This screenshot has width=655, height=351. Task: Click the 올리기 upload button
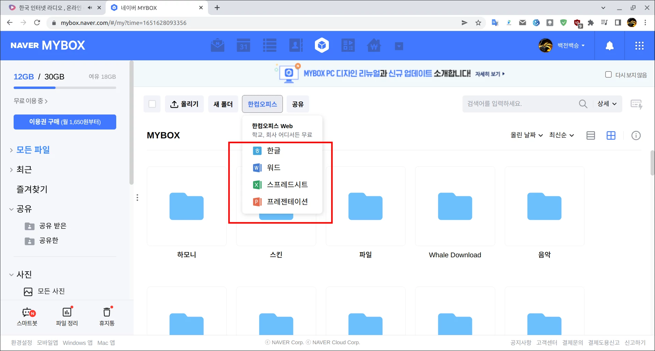point(184,104)
